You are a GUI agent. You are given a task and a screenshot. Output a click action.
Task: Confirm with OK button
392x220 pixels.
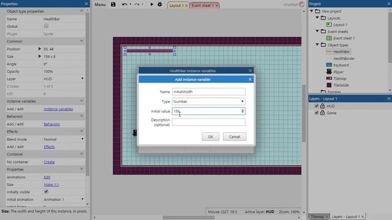point(211,137)
